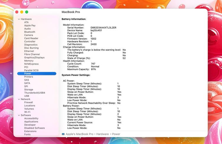Open Printers information

point(28,77)
